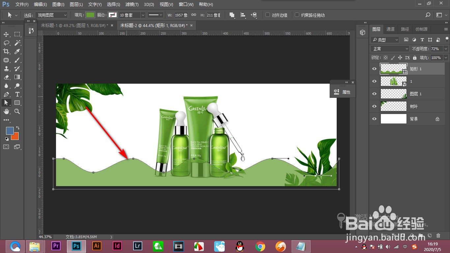Switch to the 通道 panel tab

point(390,29)
